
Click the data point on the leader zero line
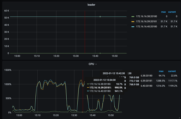point(100,53)
